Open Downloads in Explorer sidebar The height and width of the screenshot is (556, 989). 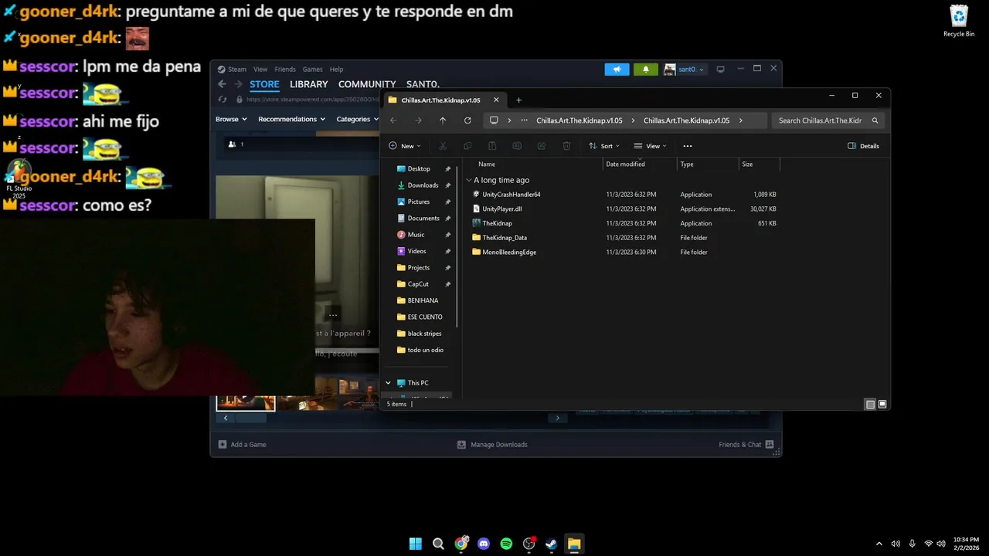click(x=423, y=185)
